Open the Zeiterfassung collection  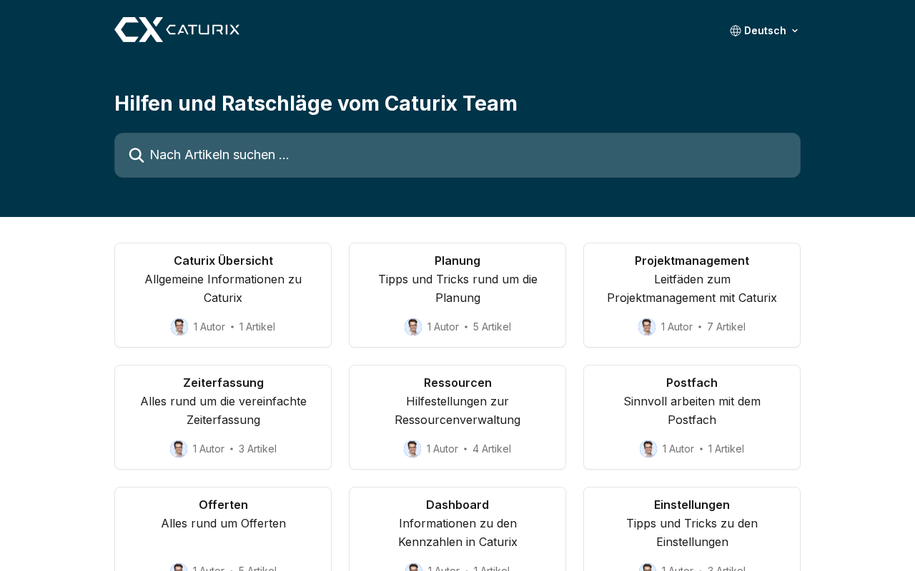(223, 383)
